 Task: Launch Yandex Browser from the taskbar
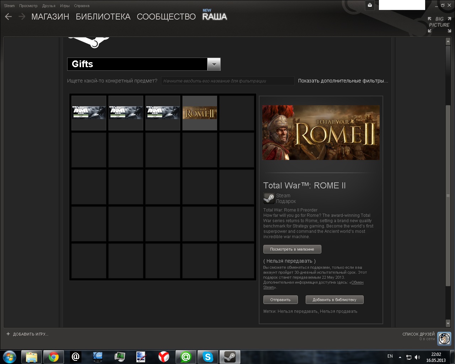pos(164,357)
